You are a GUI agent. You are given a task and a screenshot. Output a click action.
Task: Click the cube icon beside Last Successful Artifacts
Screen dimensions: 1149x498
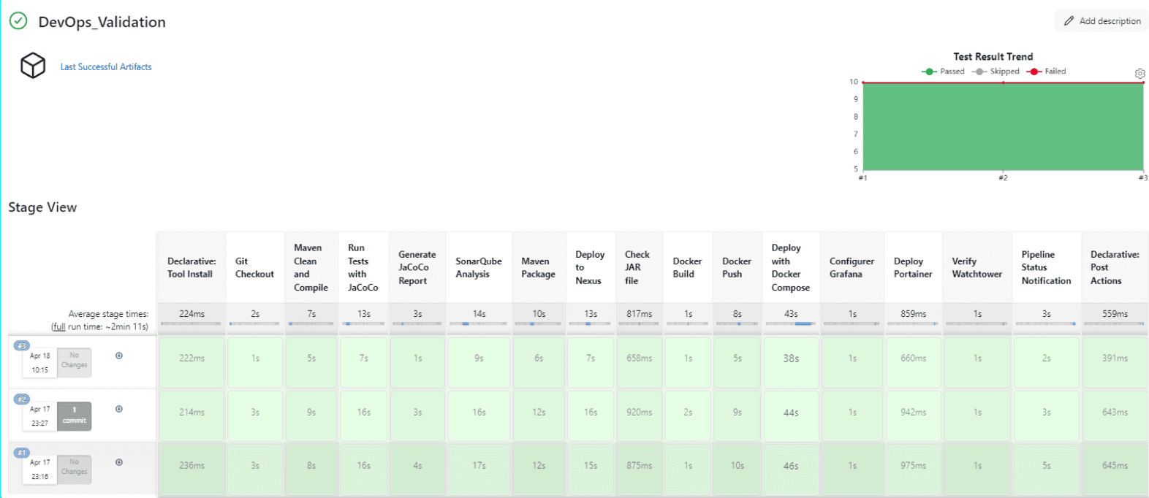point(33,66)
